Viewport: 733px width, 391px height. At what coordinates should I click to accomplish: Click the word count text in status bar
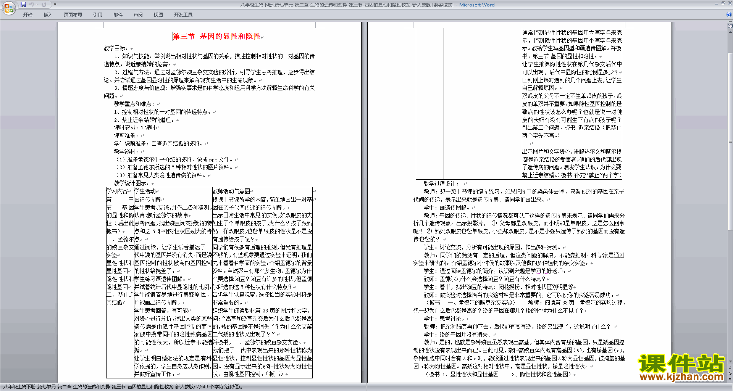(220, 387)
